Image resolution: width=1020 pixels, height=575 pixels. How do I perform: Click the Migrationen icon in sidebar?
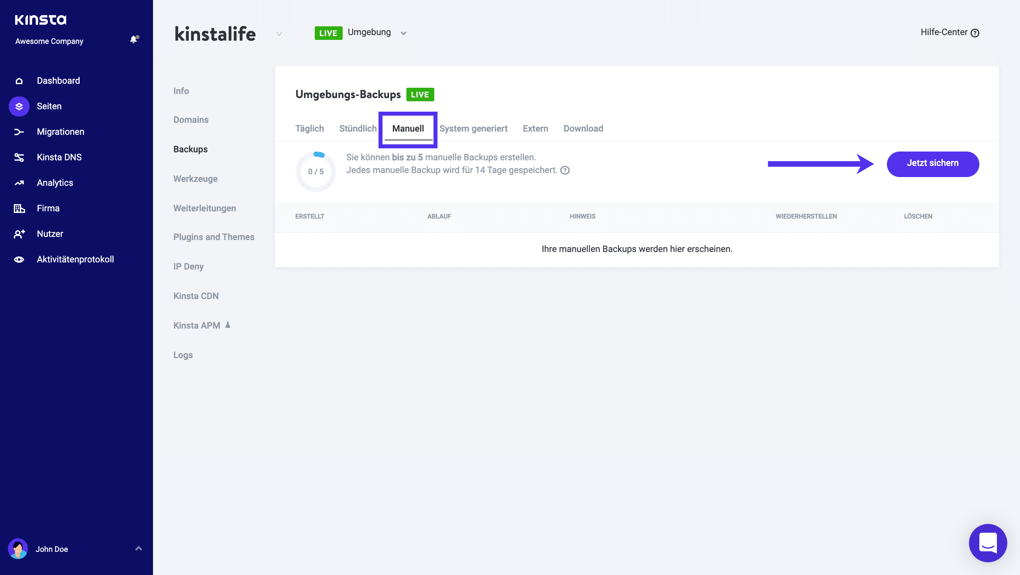(x=19, y=131)
